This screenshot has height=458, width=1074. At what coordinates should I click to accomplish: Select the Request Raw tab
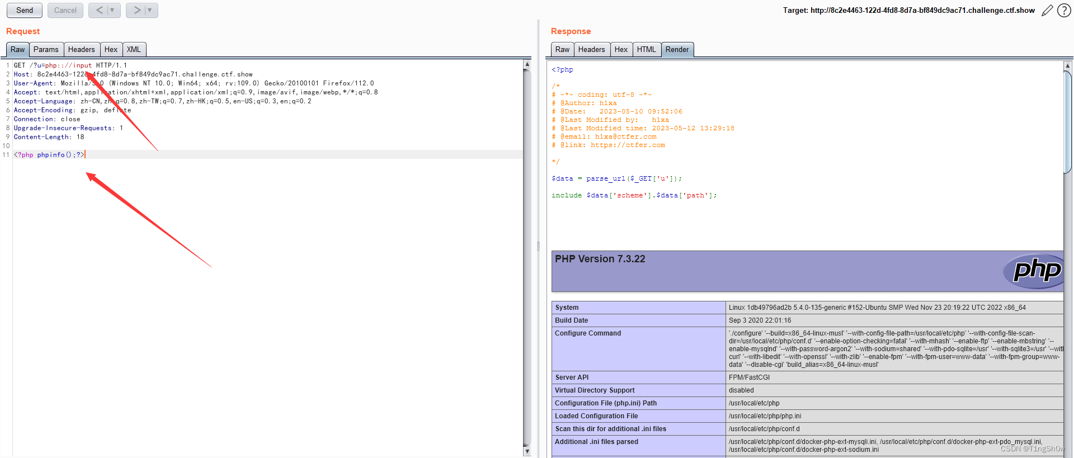point(18,49)
